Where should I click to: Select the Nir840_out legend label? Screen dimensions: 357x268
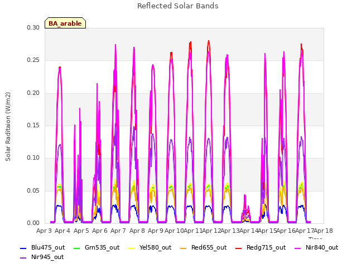[x=322, y=248]
